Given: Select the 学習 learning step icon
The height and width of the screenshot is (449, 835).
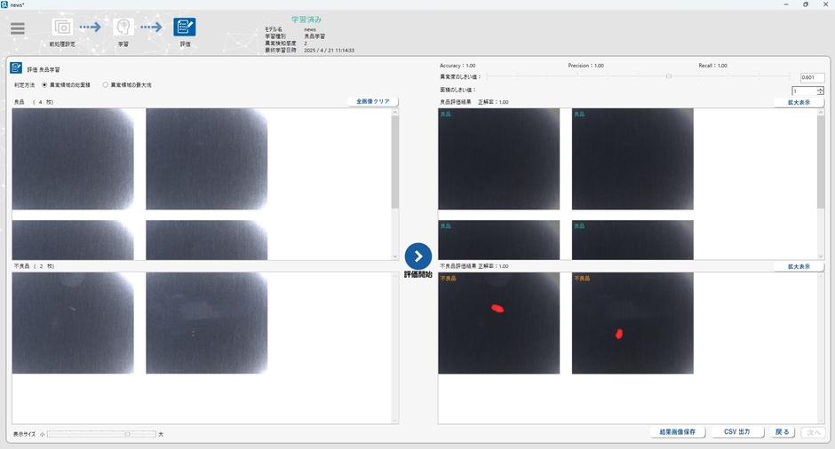Looking at the screenshot, I should [x=123, y=28].
